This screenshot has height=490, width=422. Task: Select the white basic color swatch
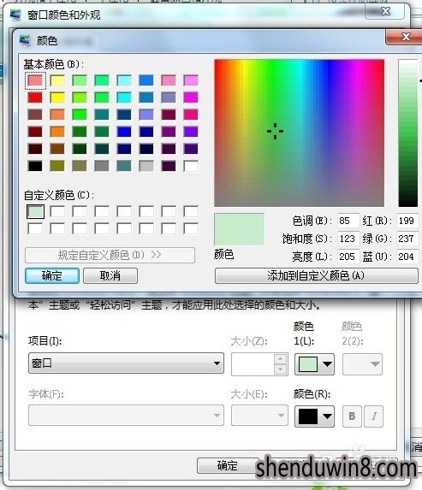click(191, 166)
